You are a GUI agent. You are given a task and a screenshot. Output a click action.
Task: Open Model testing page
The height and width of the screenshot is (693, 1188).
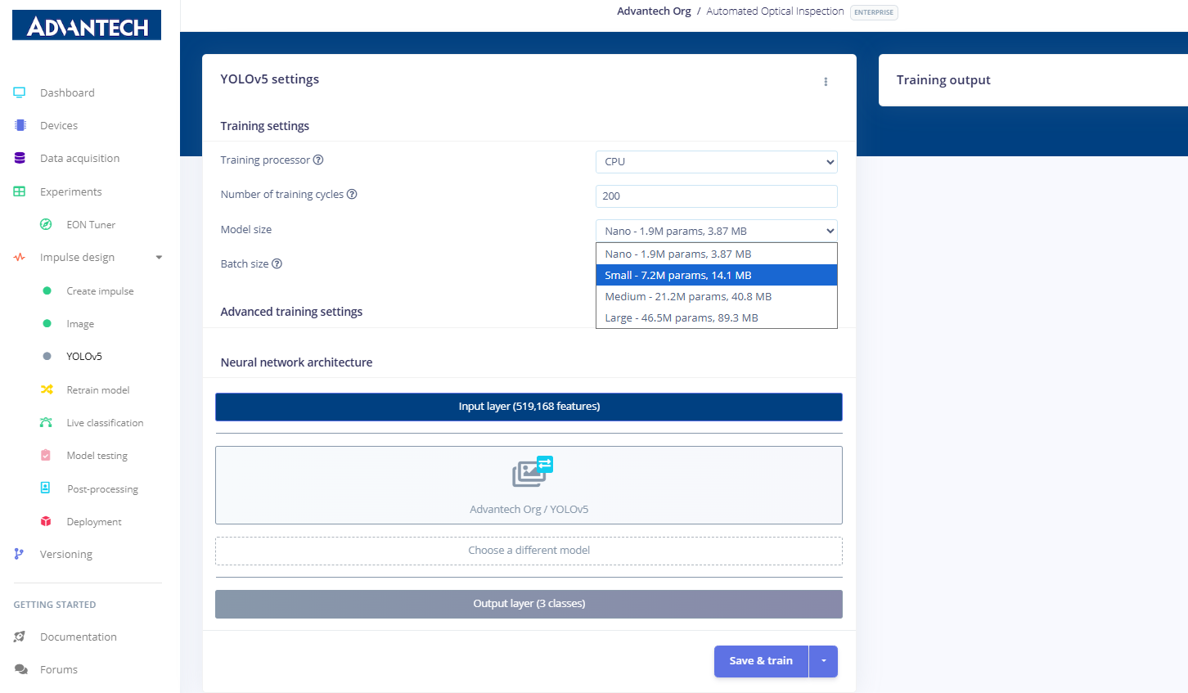[97, 455]
